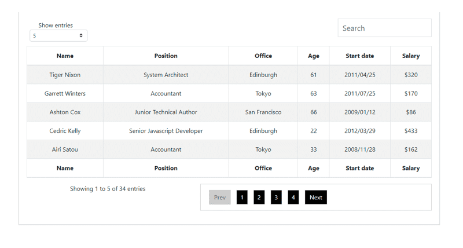Sort by the Salary column header
Image resolution: width=463 pixels, height=248 pixels.
tap(411, 56)
